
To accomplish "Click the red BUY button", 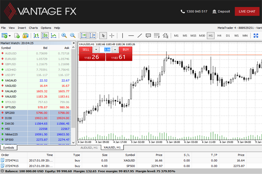I will pos(126,50).
